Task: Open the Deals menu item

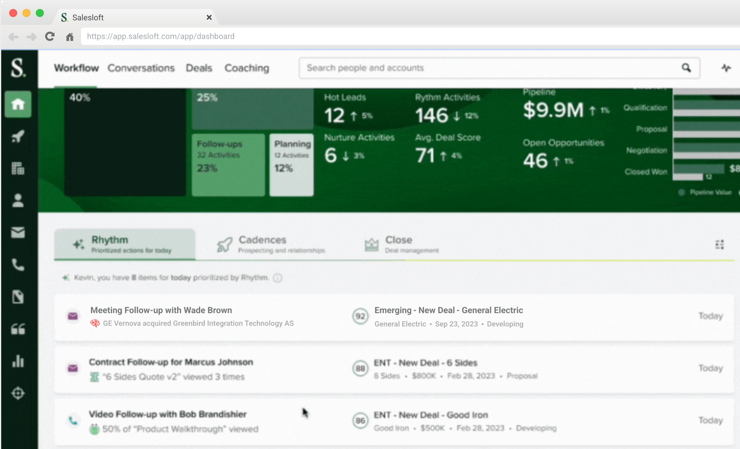Action: [199, 68]
